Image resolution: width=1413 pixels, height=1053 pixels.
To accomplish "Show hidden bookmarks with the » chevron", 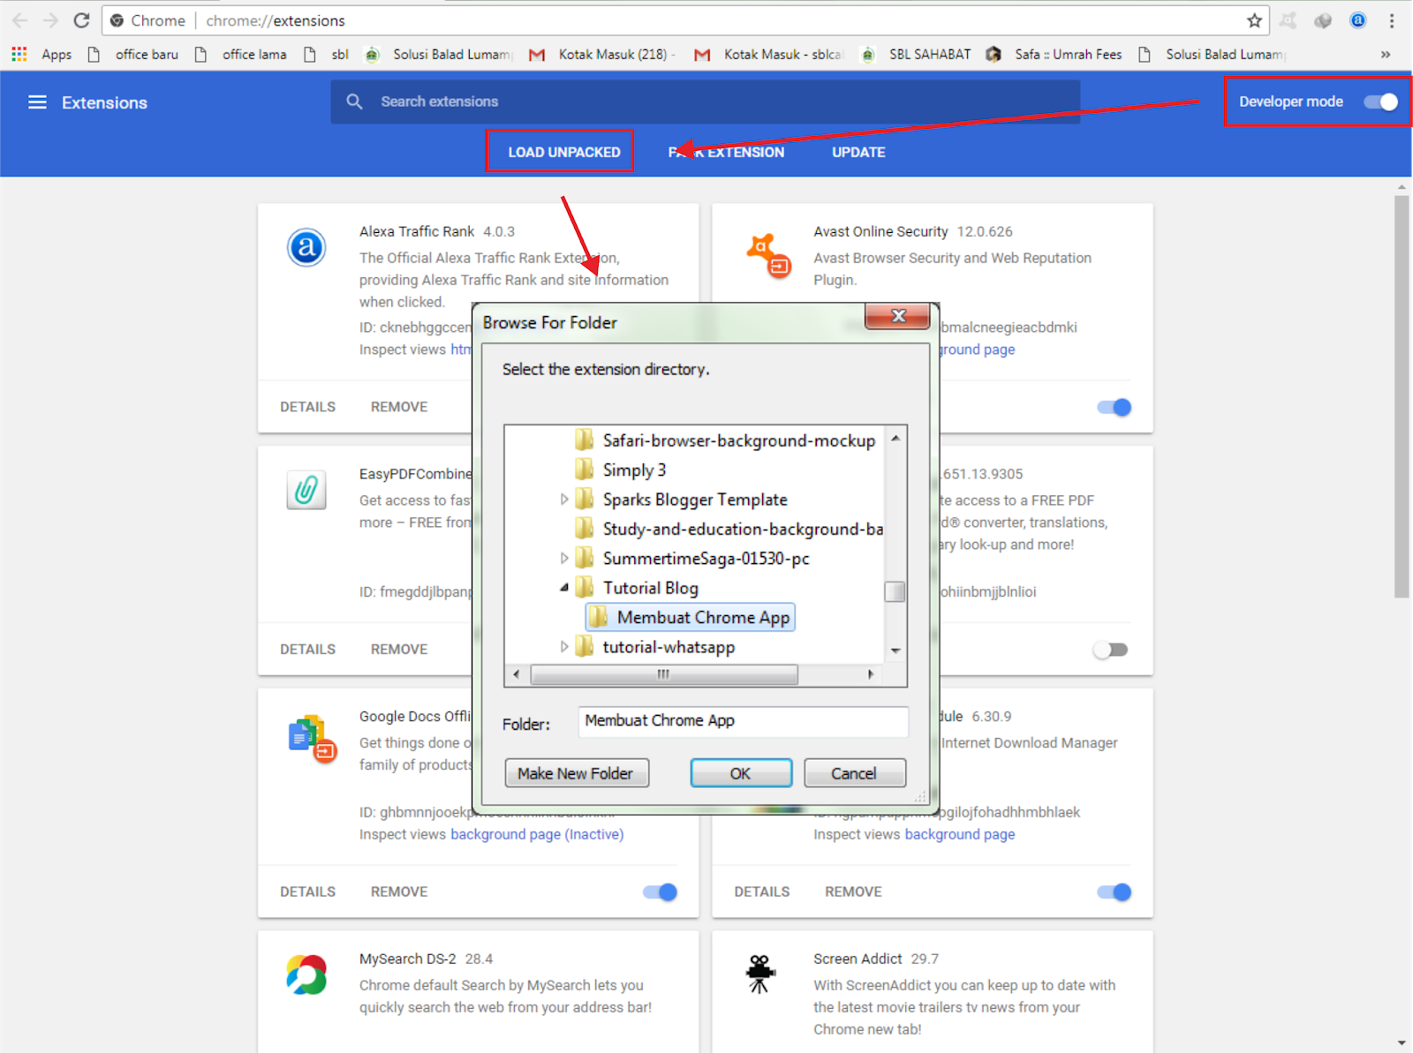I will [x=1386, y=55].
